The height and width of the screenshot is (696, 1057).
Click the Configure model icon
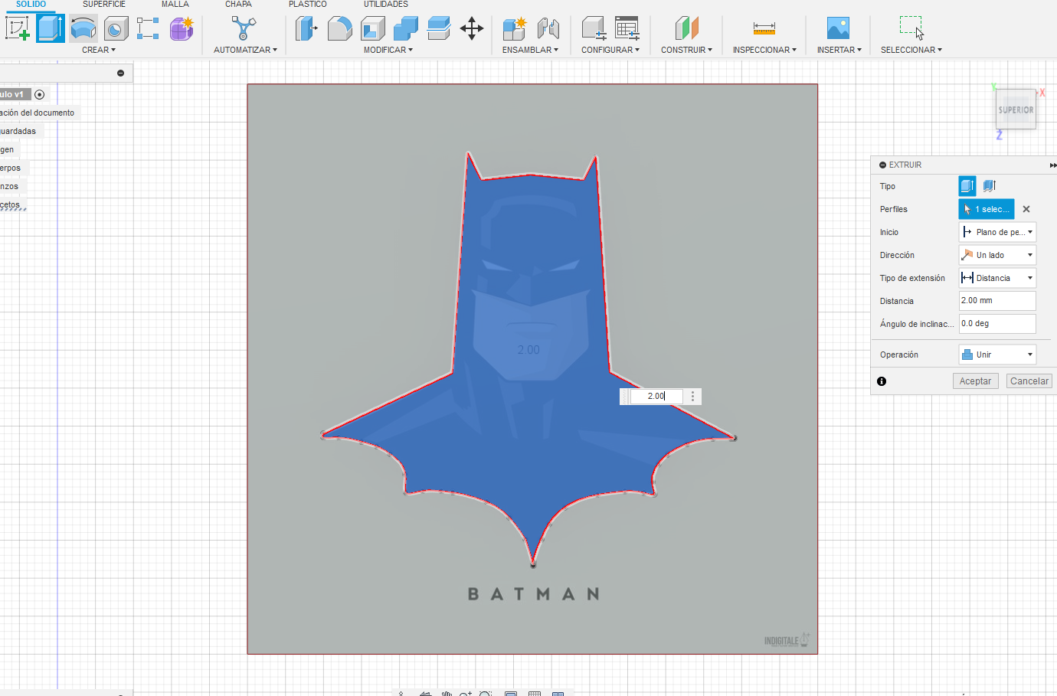[594, 28]
